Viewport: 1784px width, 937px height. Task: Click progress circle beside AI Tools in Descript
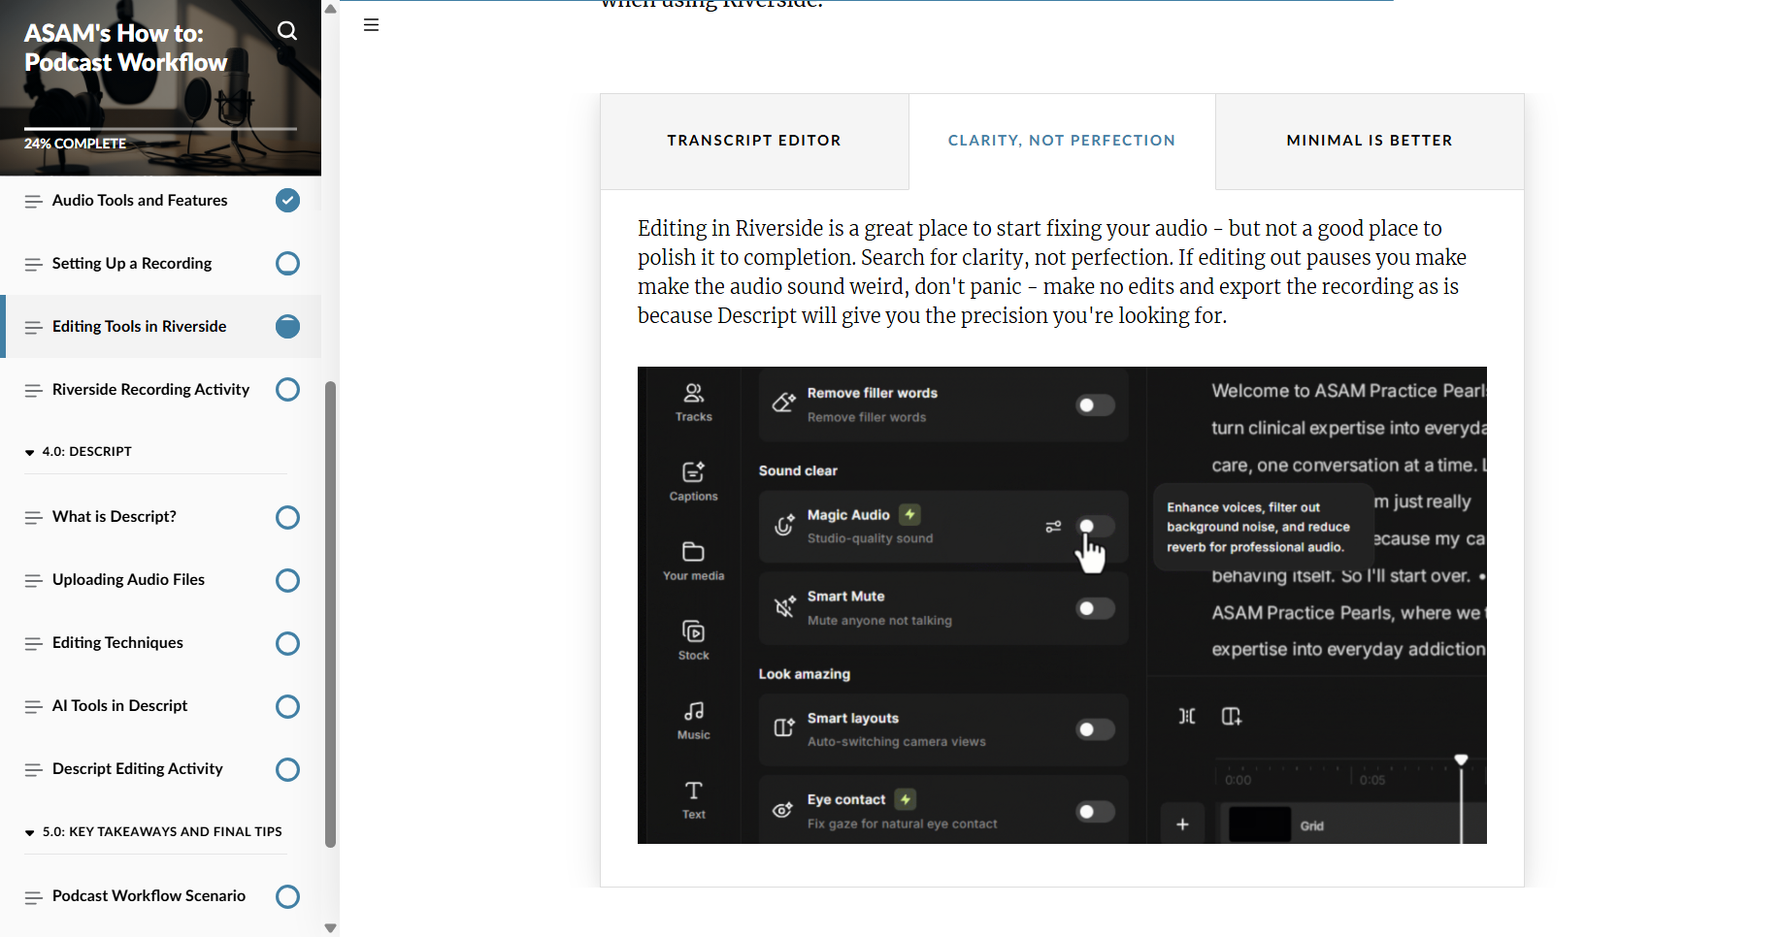point(287,706)
